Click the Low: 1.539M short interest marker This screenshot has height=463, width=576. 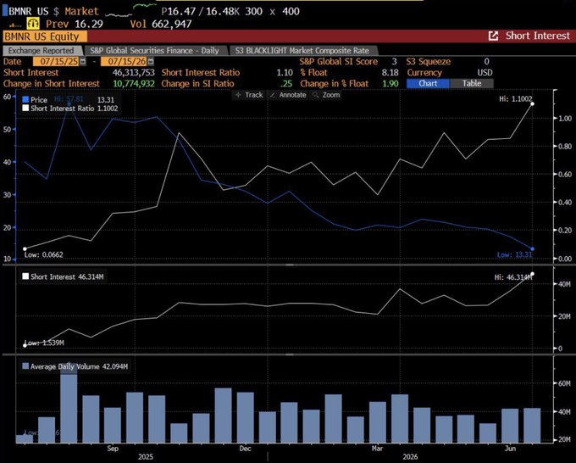point(25,345)
